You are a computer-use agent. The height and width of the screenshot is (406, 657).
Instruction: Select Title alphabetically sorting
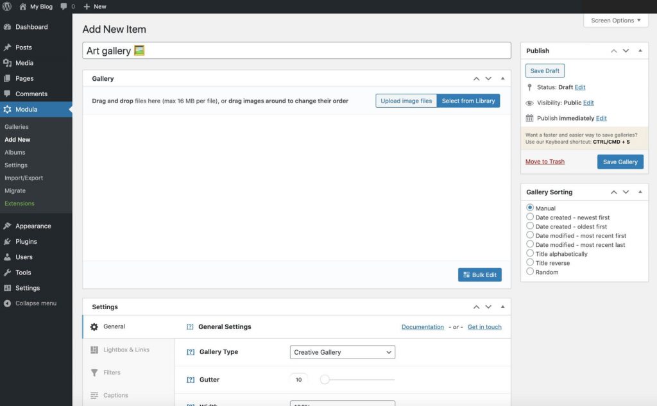[530, 253]
